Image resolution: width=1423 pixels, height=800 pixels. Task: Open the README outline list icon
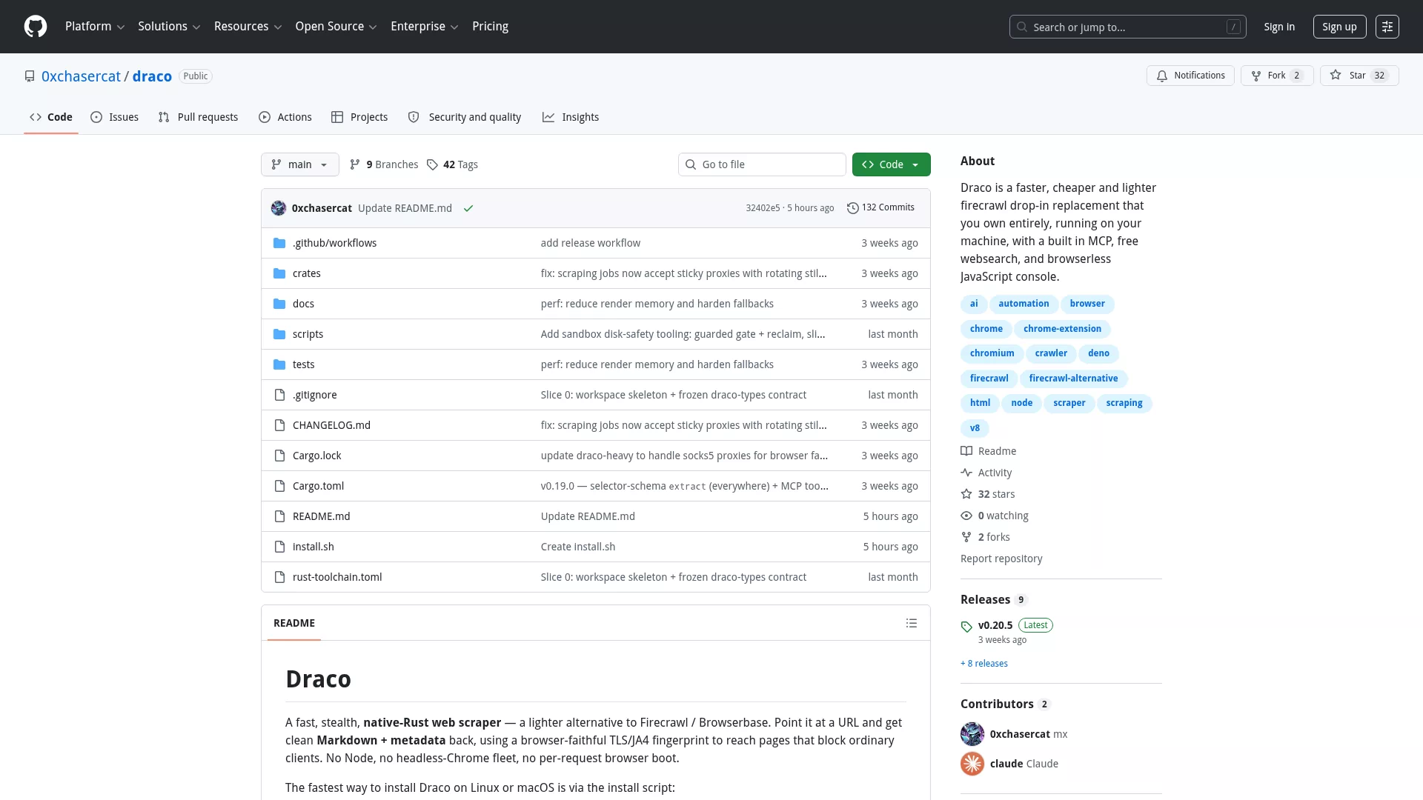pyautogui.click(x=912, y=624)
